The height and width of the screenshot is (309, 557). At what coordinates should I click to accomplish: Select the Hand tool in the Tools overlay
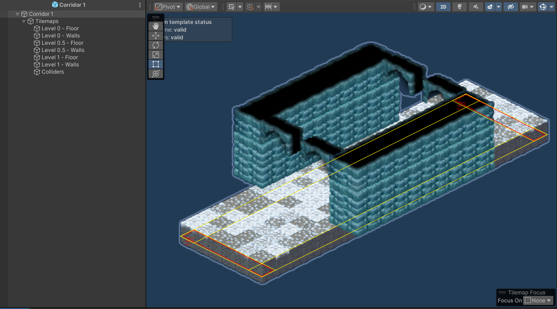(x=156, y=26)
